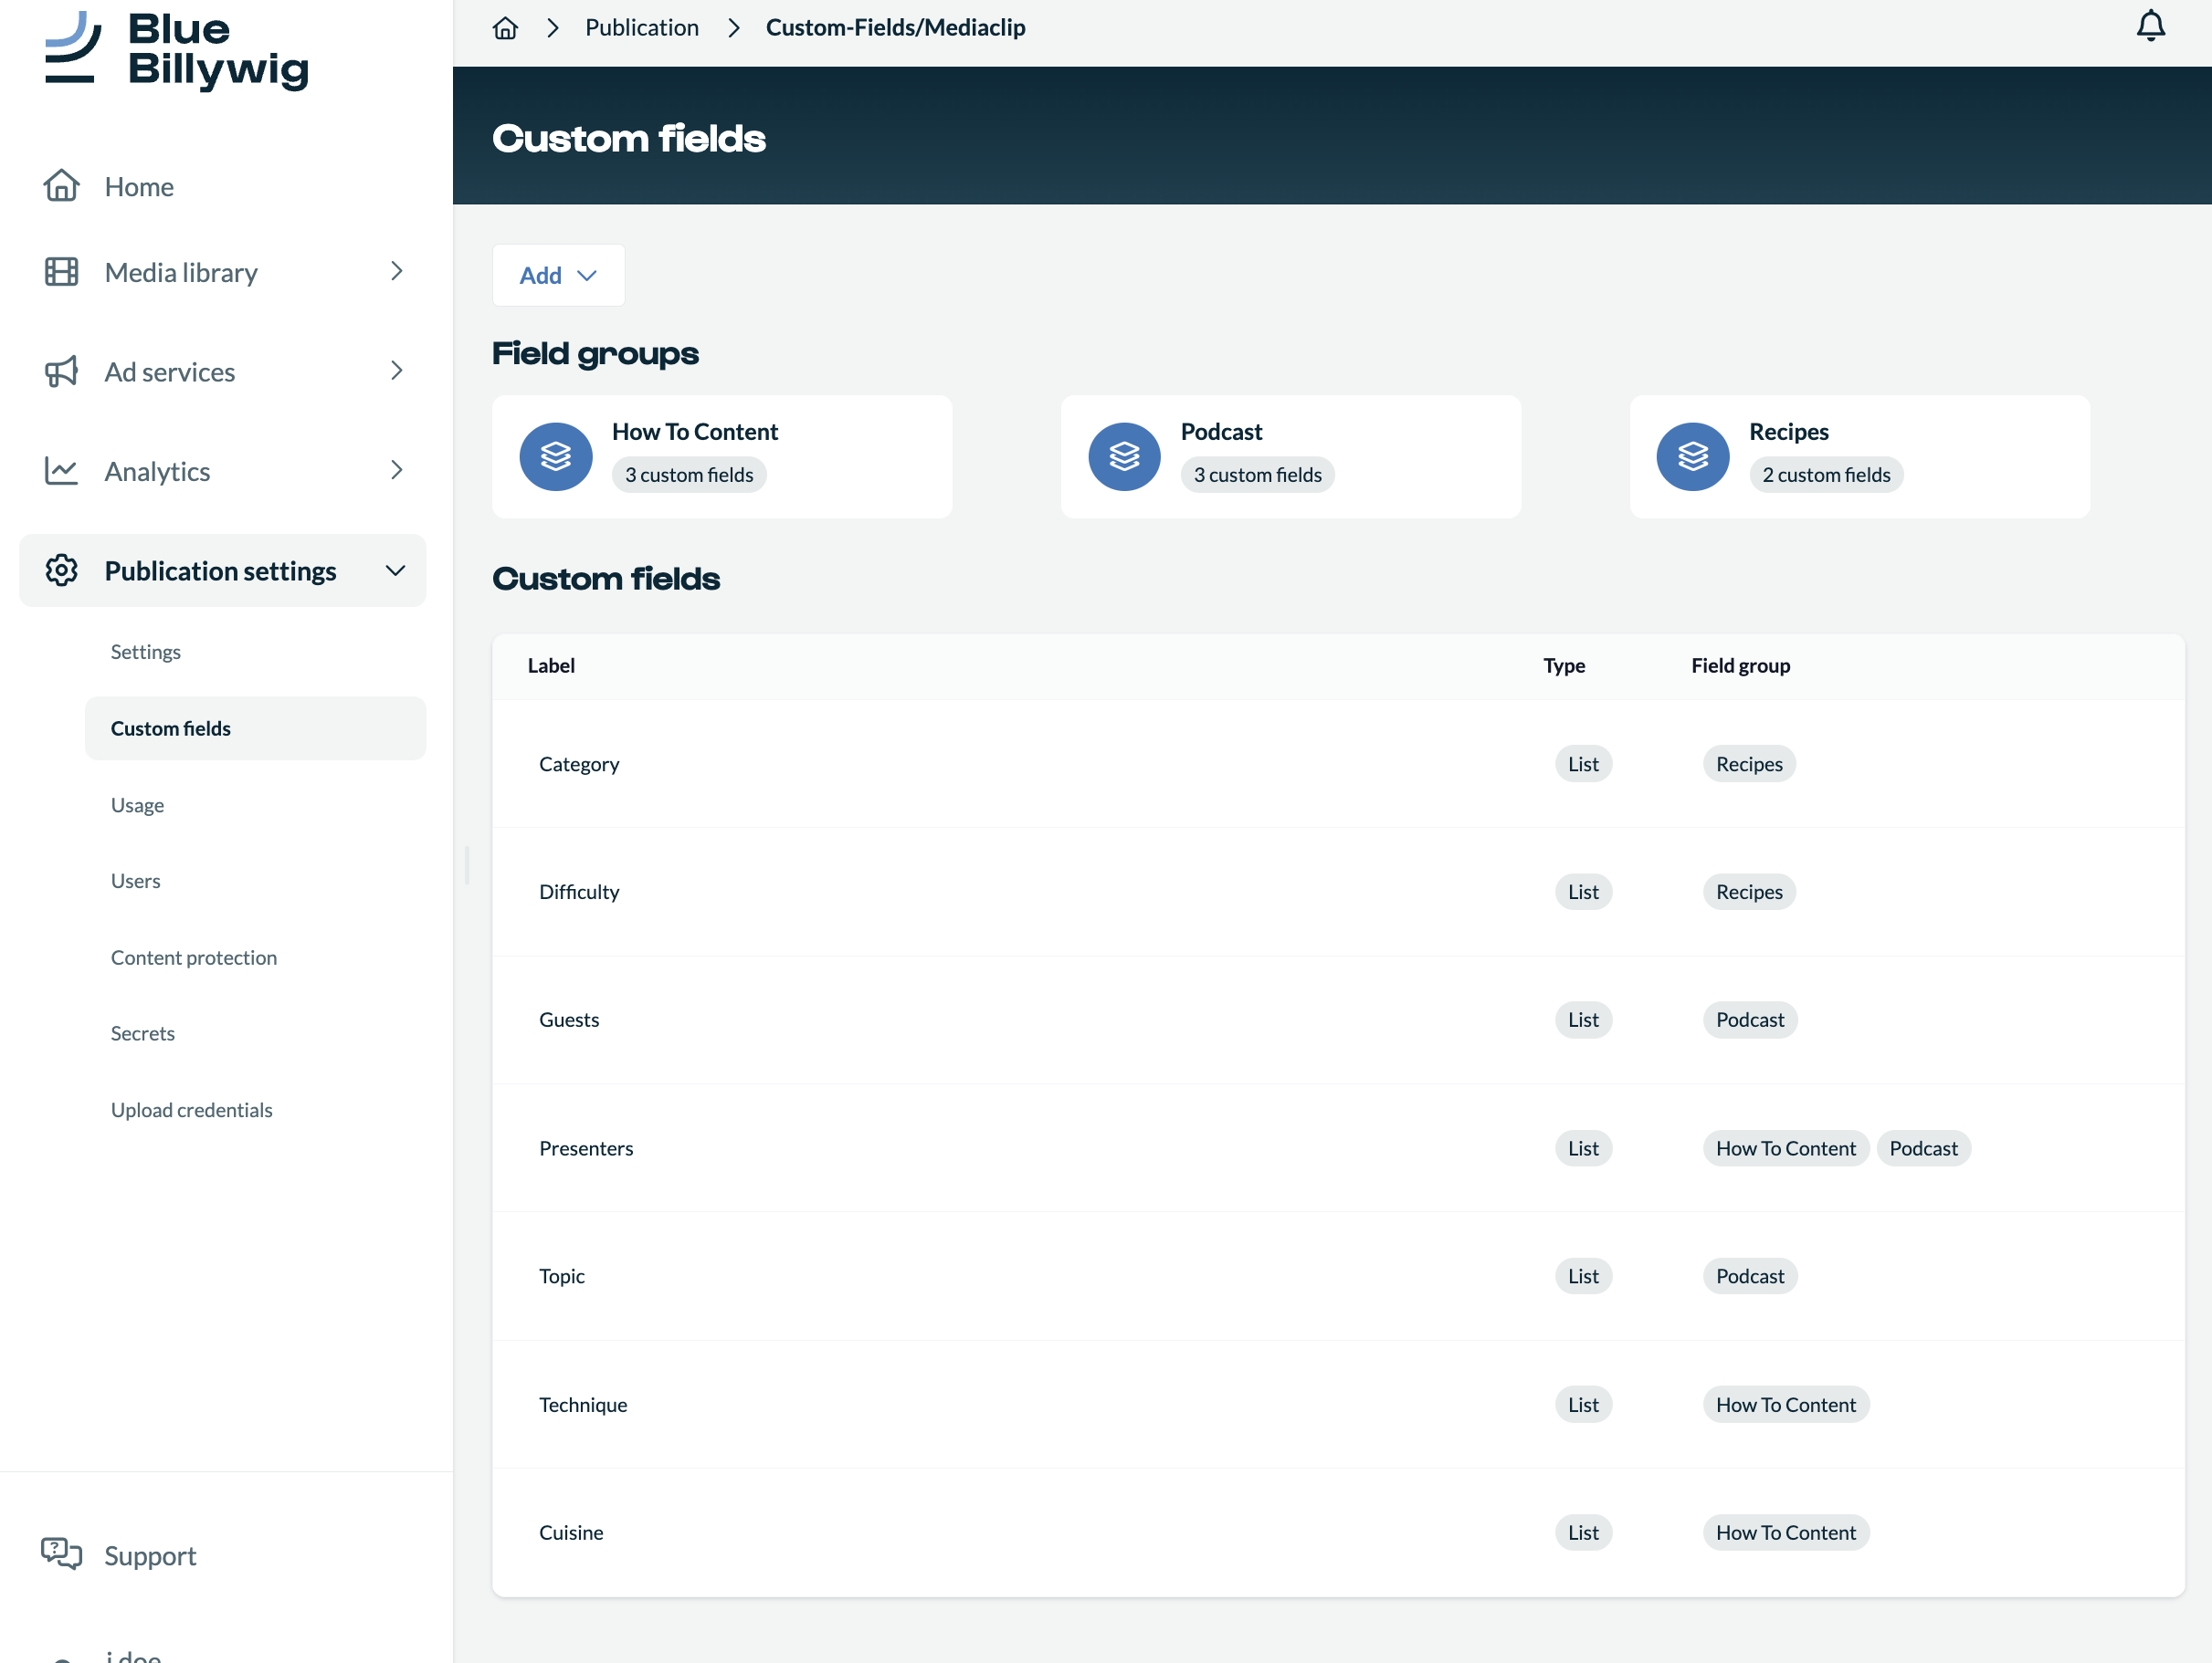Viewport: 2212px width, 1663px height.
Task: Open Content protection submenu item
Action: click(x=194, y=957)
